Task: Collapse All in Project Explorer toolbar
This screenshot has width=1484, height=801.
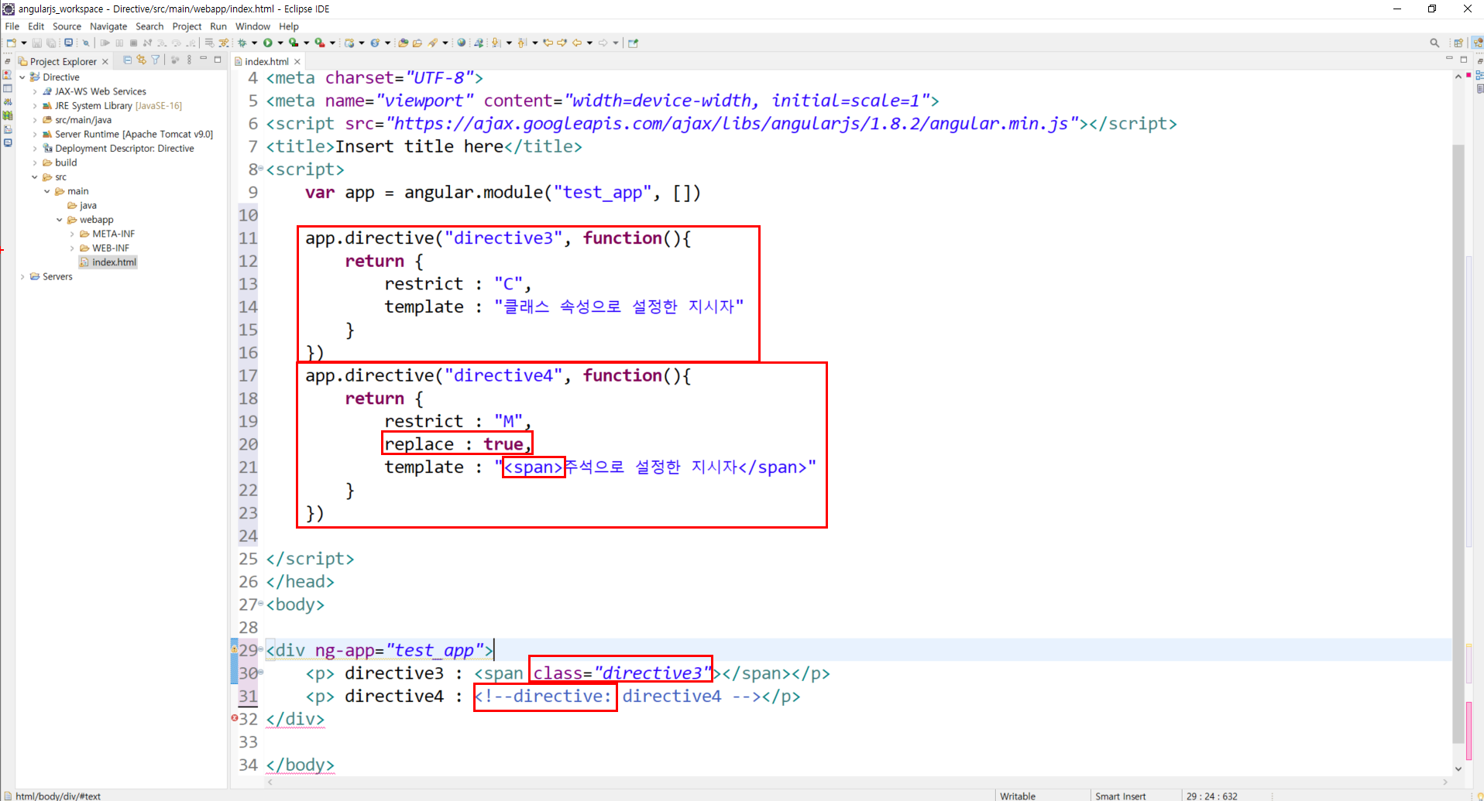Action: click(x=128, y=60)
